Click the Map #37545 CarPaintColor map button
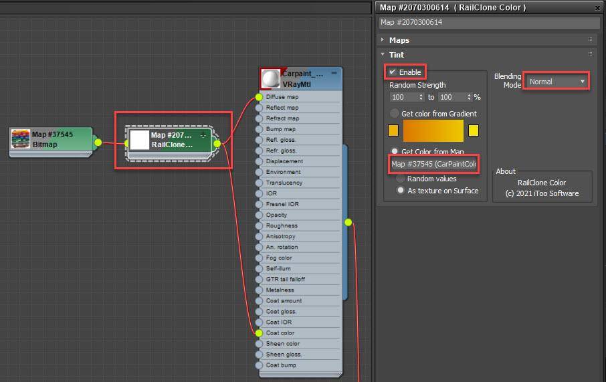 tap(434, 164)
